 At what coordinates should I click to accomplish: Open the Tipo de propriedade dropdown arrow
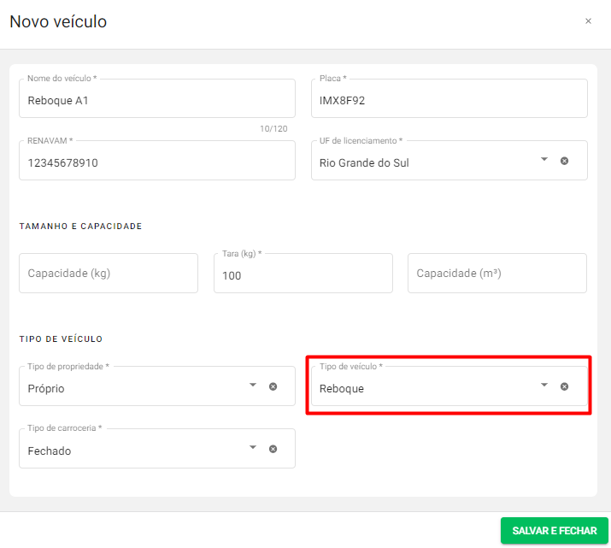(253, 386)
